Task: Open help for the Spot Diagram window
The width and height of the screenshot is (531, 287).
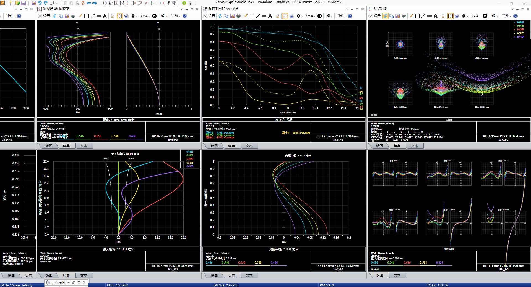Action: [x=516, y=16]
